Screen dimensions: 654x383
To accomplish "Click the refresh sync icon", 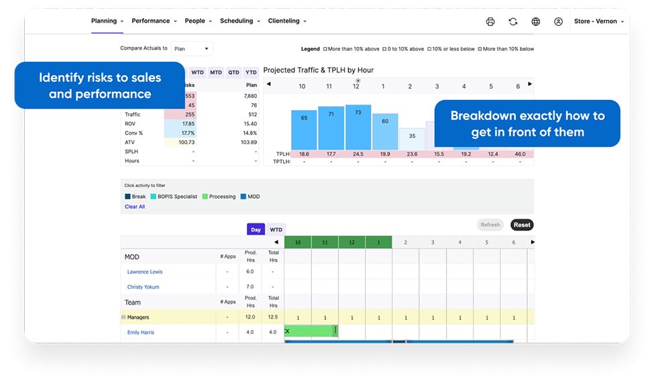I will (513, 21).
